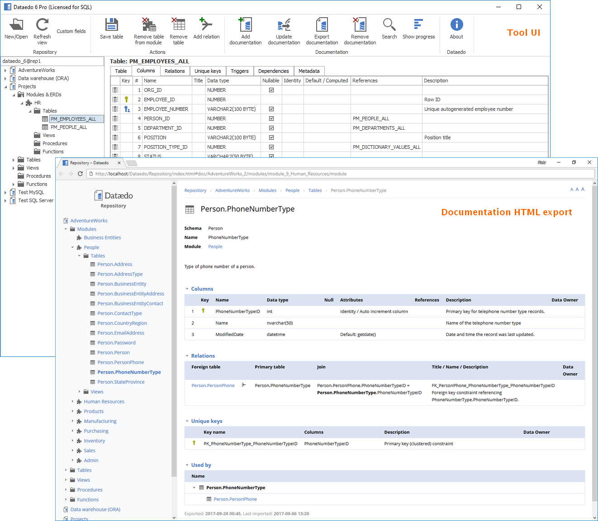Click the People module link
This screenshot has width=598, height=521.
[x=215, y=247]
